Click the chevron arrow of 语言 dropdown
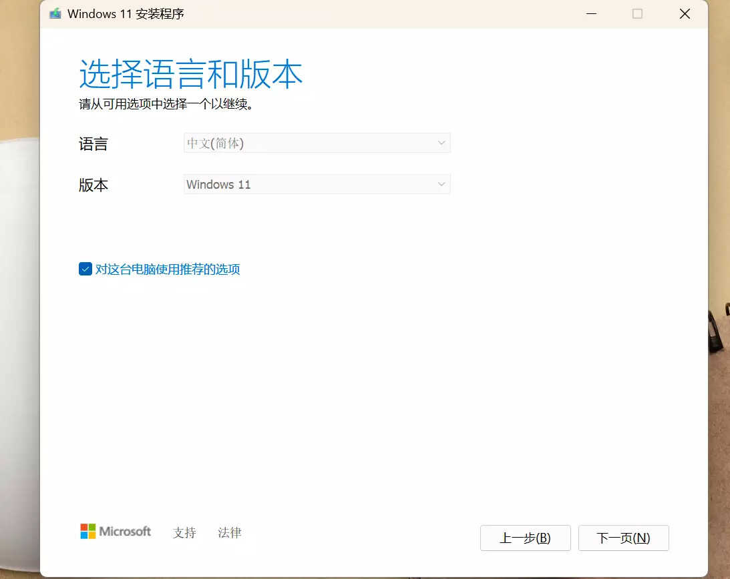The height and width of the screenshot is (579, 730). click(x=441, y=143)
